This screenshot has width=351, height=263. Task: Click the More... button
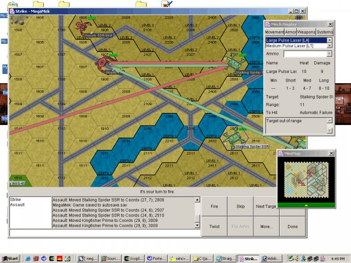267,226
